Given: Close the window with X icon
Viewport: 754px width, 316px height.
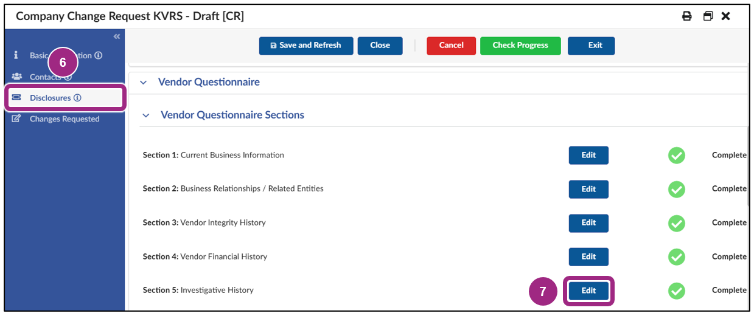Looking at the screenshot, I should [725, 16].
